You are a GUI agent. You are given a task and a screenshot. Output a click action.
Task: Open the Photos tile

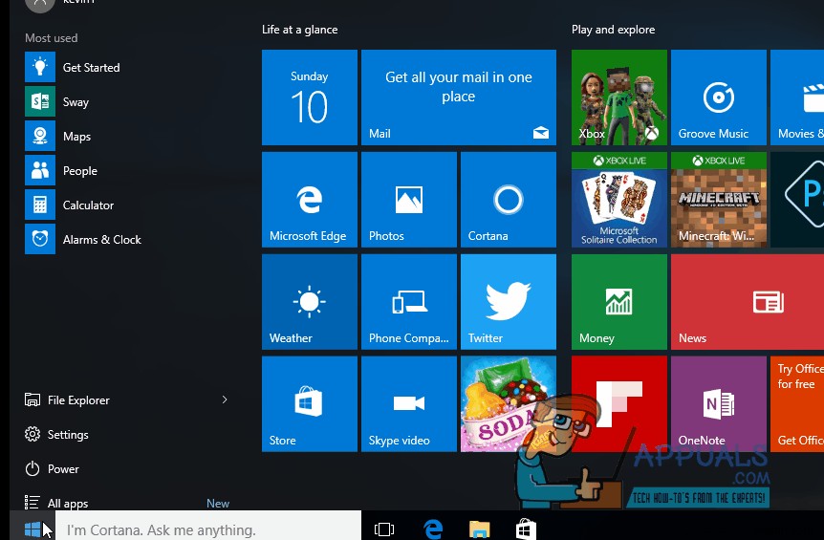(x=409, y=200)
